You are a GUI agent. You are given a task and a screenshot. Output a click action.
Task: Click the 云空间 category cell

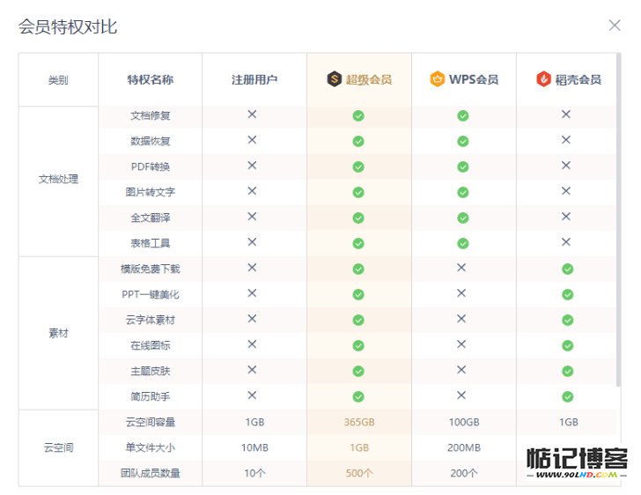(x=58, y=447)
